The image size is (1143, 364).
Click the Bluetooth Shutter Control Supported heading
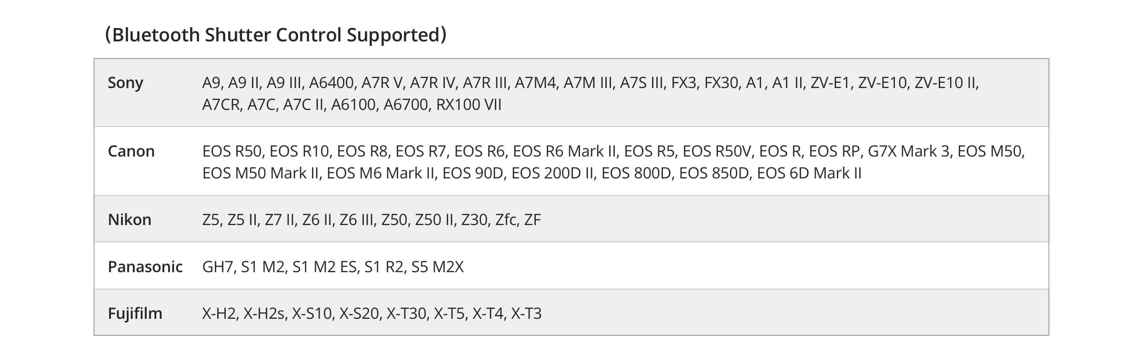click(276, 35)
